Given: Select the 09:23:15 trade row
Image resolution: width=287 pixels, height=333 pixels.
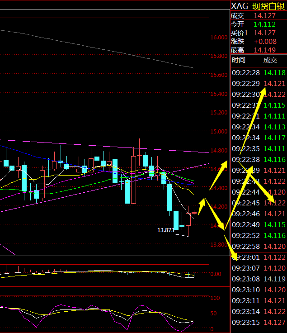Looking at the screenshot, I should point(258,323).
